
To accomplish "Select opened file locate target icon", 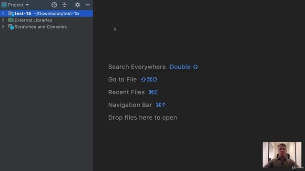I will [54, 5].
